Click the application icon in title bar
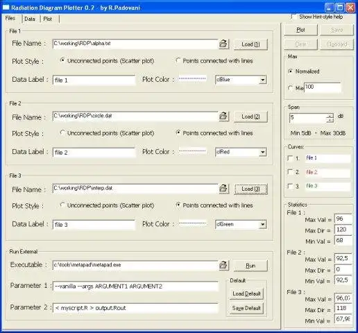 (x=6, y=8)
